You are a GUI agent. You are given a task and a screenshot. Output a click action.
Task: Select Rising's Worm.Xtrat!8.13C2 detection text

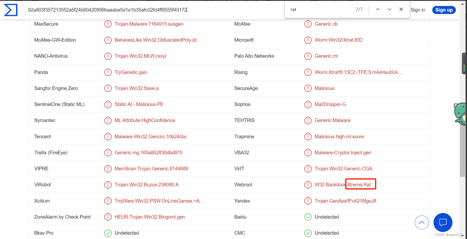(x=359, y=72)
